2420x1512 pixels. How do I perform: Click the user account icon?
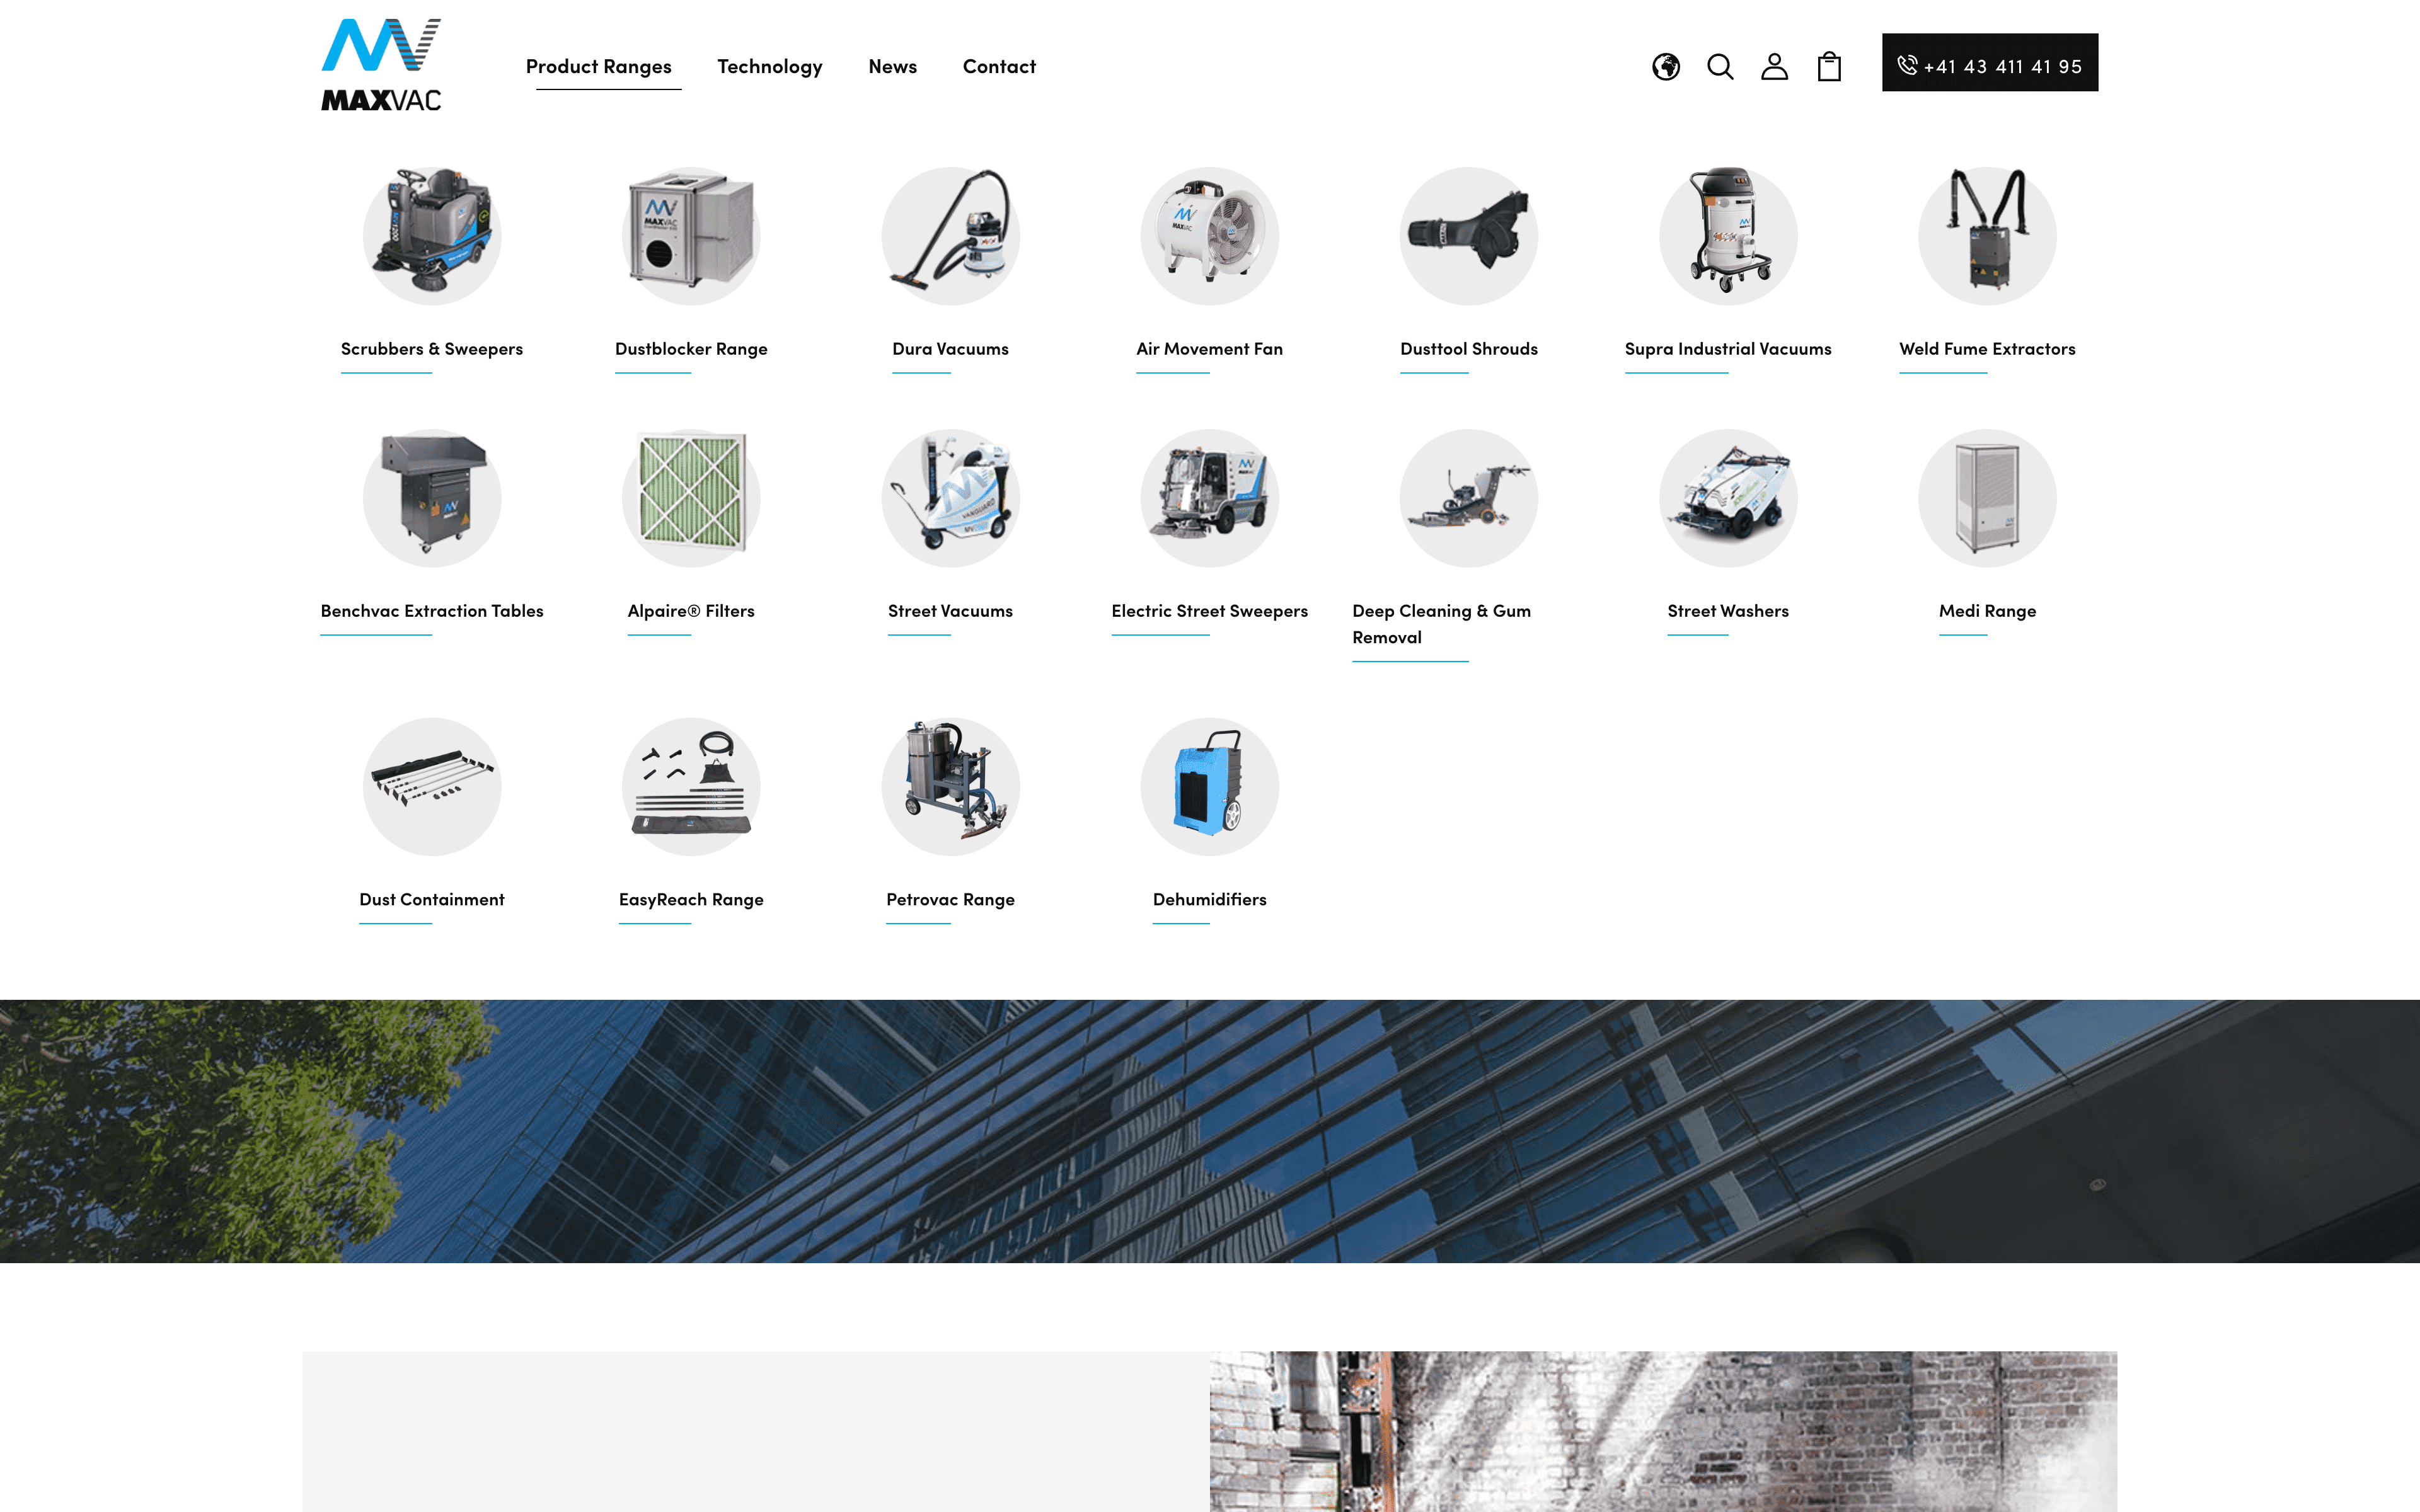coord(1774,67)
